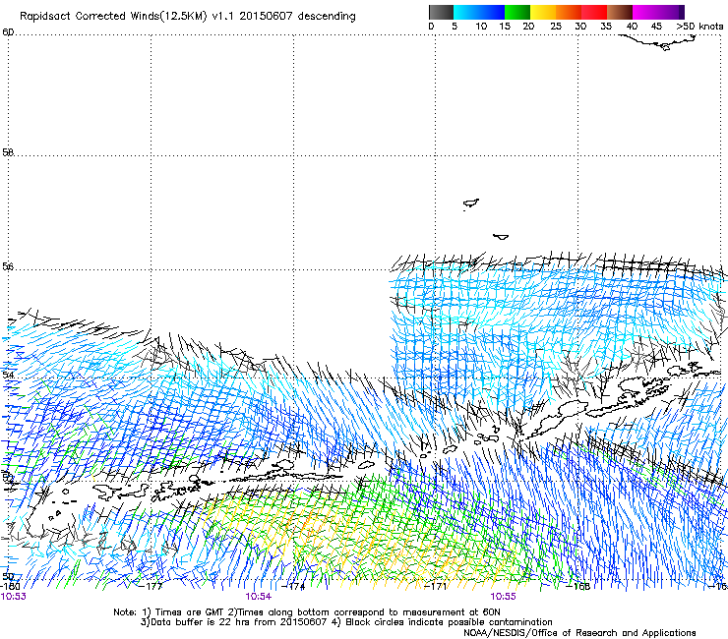Click legend value '15' under the color bar

(505, 27)
